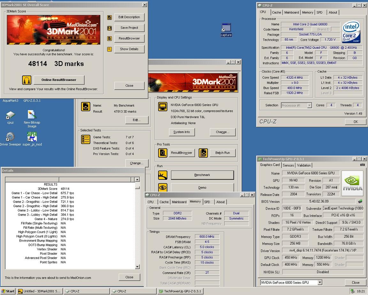This screenshot has width=368, height=295.
Task: Click the GPU-Z screenshot camera icon
Action: [x=362, y=165]
